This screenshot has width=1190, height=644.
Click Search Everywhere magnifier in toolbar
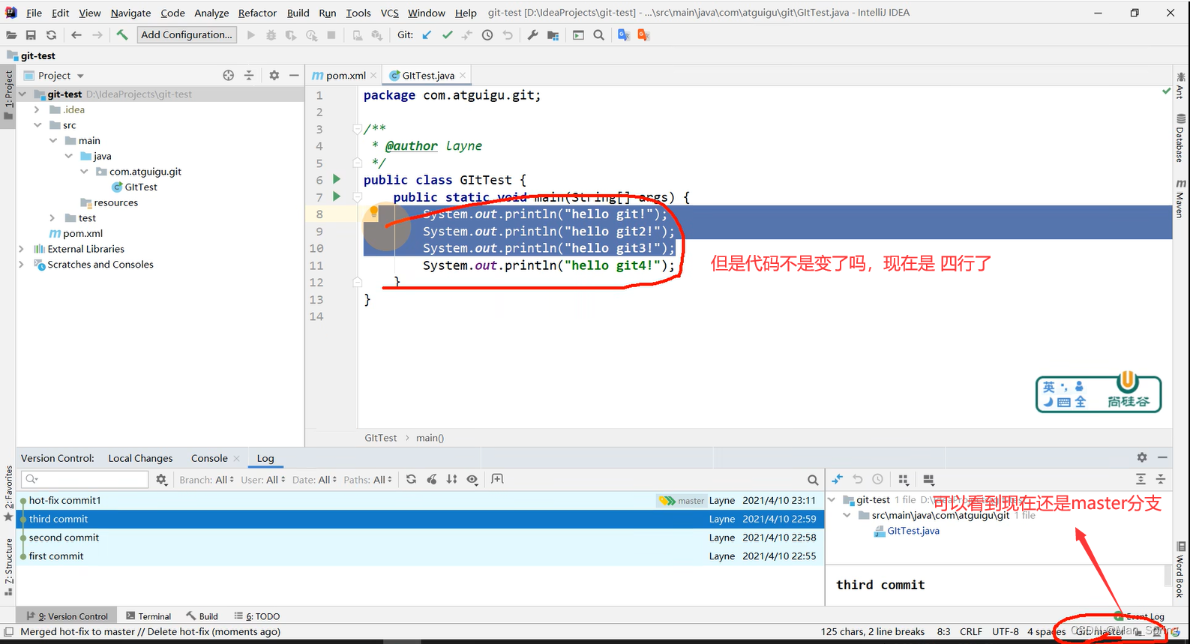tap(598, 35)
